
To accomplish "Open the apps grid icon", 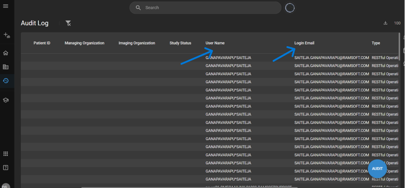I will (x=6, y=154).
